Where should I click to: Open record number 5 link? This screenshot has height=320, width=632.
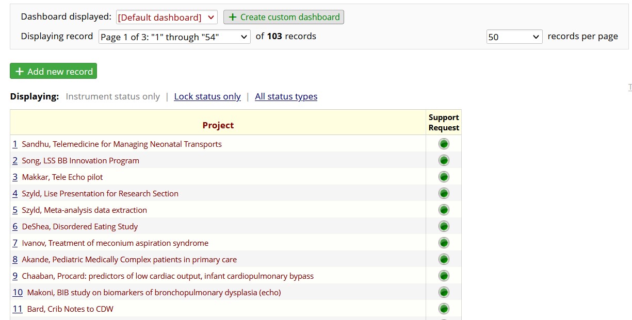coord(15,210)
